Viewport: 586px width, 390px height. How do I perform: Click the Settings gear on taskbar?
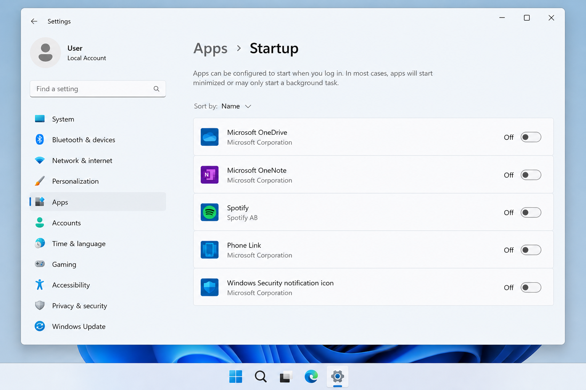click(x=338, y=377)
